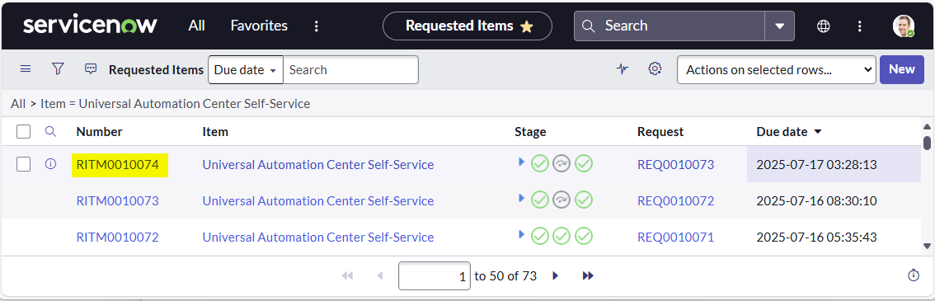The width and height of the screenshot is (935, 301).
Task: Click the New button
Action: pyautogui.click(x=902, y=69)
